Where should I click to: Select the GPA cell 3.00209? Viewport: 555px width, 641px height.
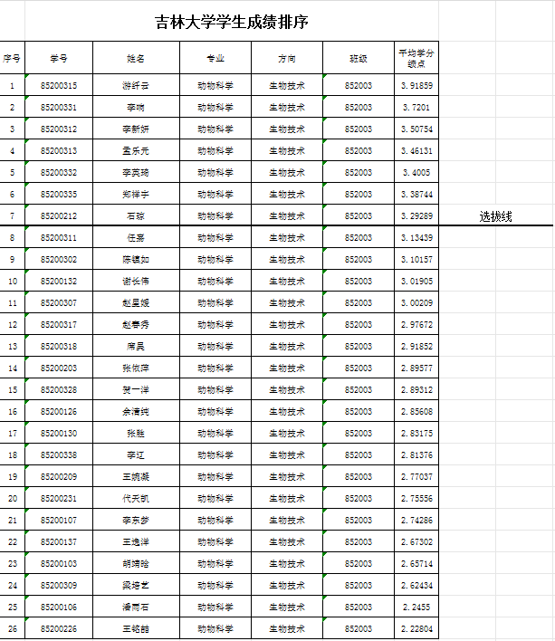pyautogui.click(x=416, y=303)
